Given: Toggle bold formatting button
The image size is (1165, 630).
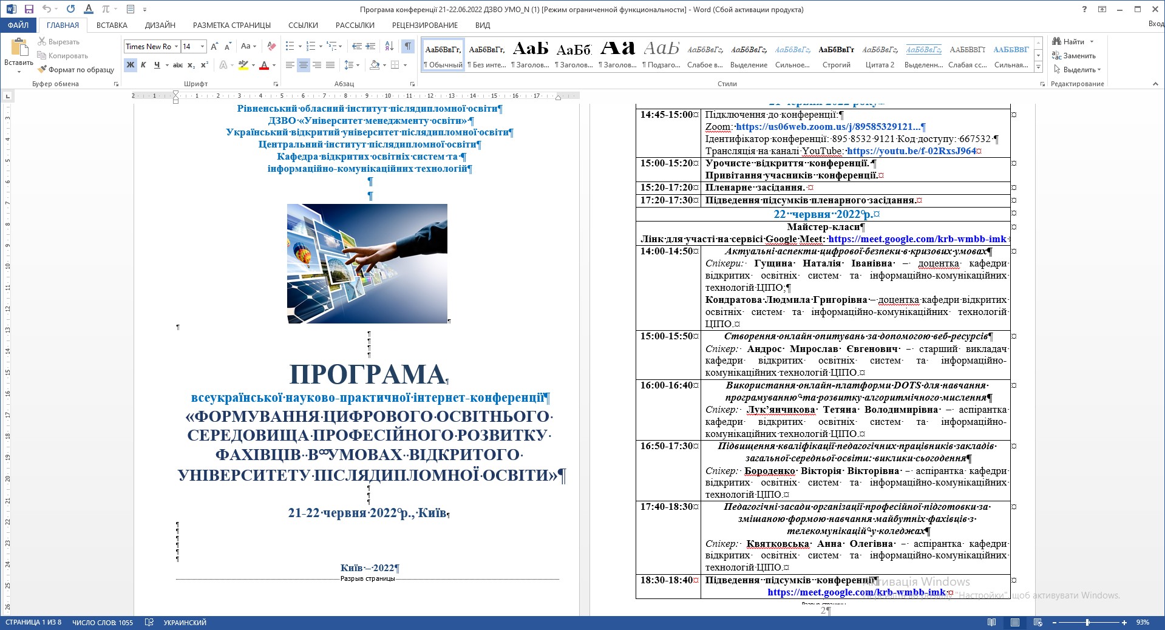Looking at the screenshot, I should [131, 65].
